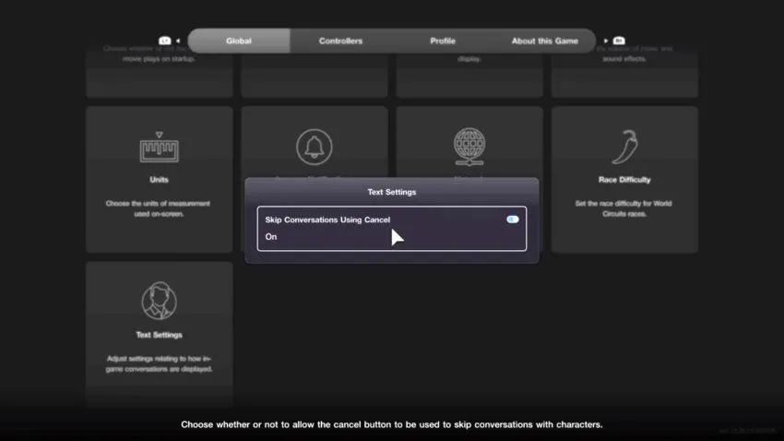This screenshot has width=784, height=441.
Task: Click the Units card title
Action: point(159,180)
